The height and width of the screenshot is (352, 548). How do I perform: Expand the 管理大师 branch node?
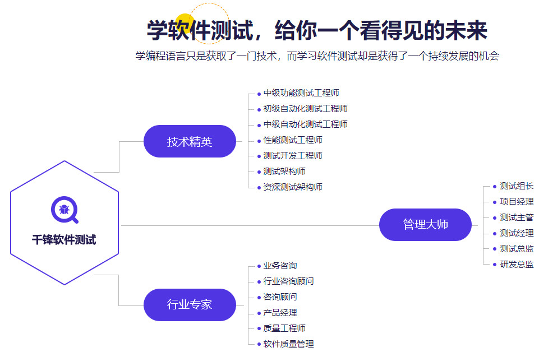click(426, 224)
